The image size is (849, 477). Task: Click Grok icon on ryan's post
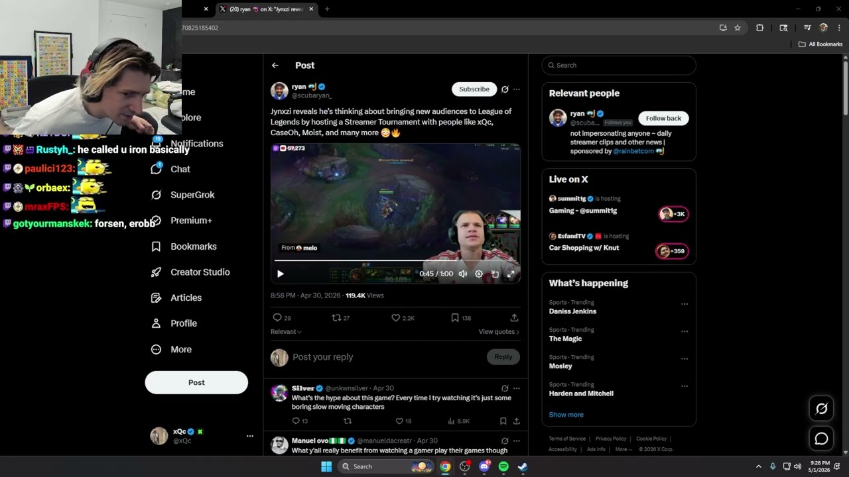click(505, 89)
